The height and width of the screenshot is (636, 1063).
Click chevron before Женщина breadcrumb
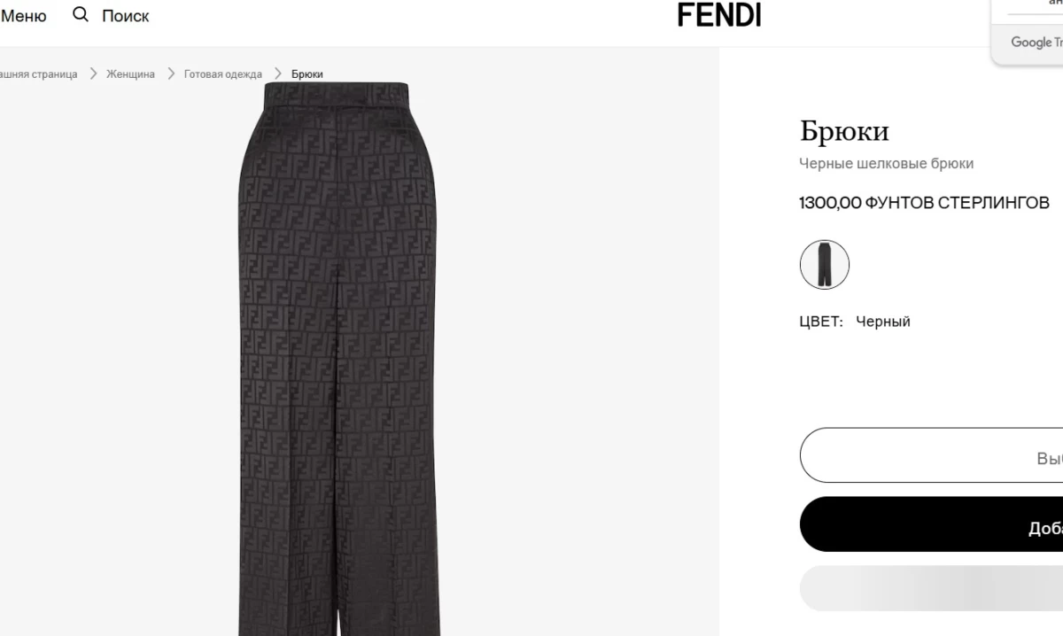click(x=93, y=74)
